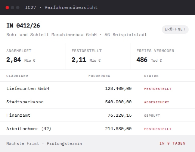Click the IN 9 TAGEN deadline label

[172, 143]
